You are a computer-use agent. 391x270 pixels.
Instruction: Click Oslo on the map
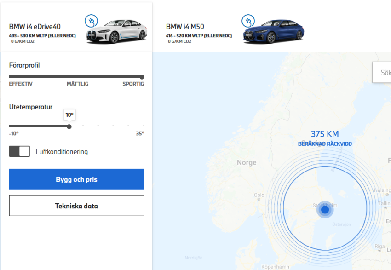[x=259, y=195]
